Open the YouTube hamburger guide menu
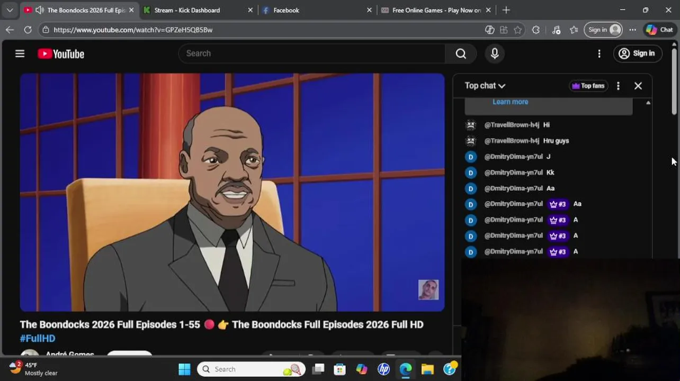 click(20, 53)
